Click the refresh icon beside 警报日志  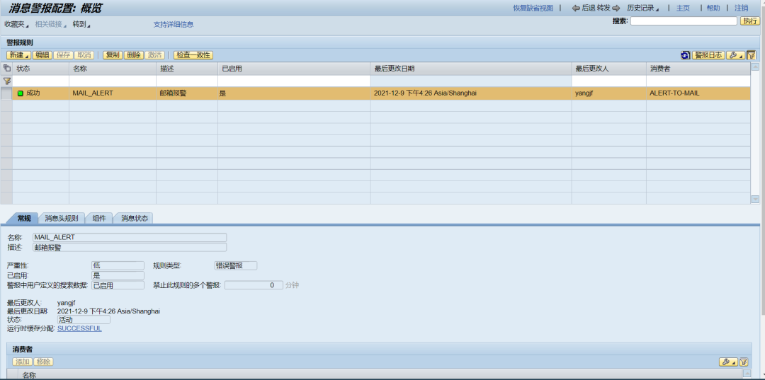click(686, 55)
